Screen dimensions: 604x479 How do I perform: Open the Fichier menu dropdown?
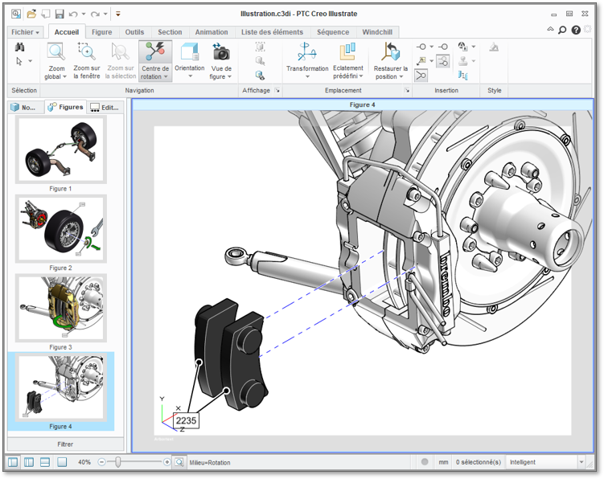[25, 32]
